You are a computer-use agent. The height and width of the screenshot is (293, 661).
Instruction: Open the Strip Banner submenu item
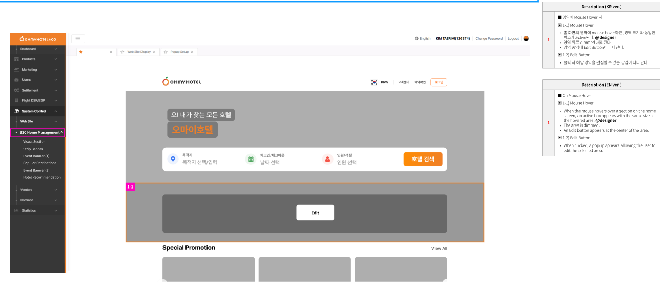[x=33, y=149]
